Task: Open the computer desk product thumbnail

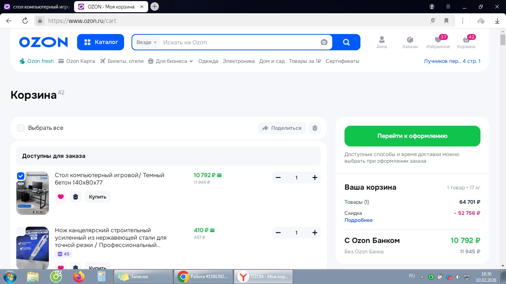Action: pos(33,193)
